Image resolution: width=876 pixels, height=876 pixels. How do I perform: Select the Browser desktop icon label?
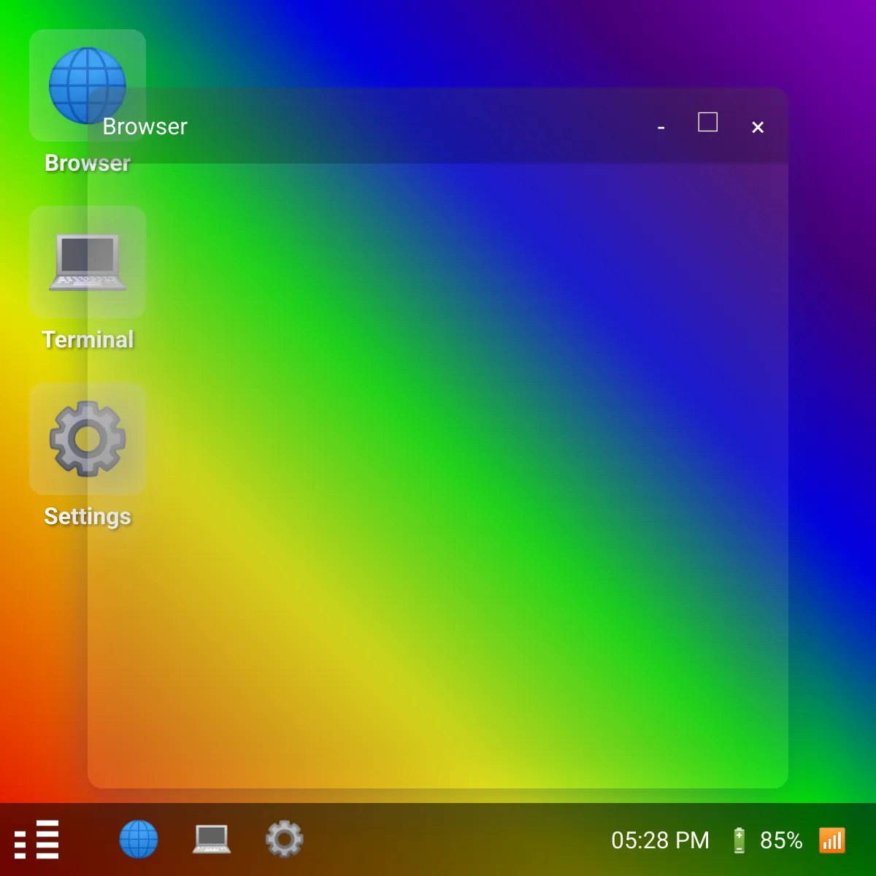(x=88, y=163)
